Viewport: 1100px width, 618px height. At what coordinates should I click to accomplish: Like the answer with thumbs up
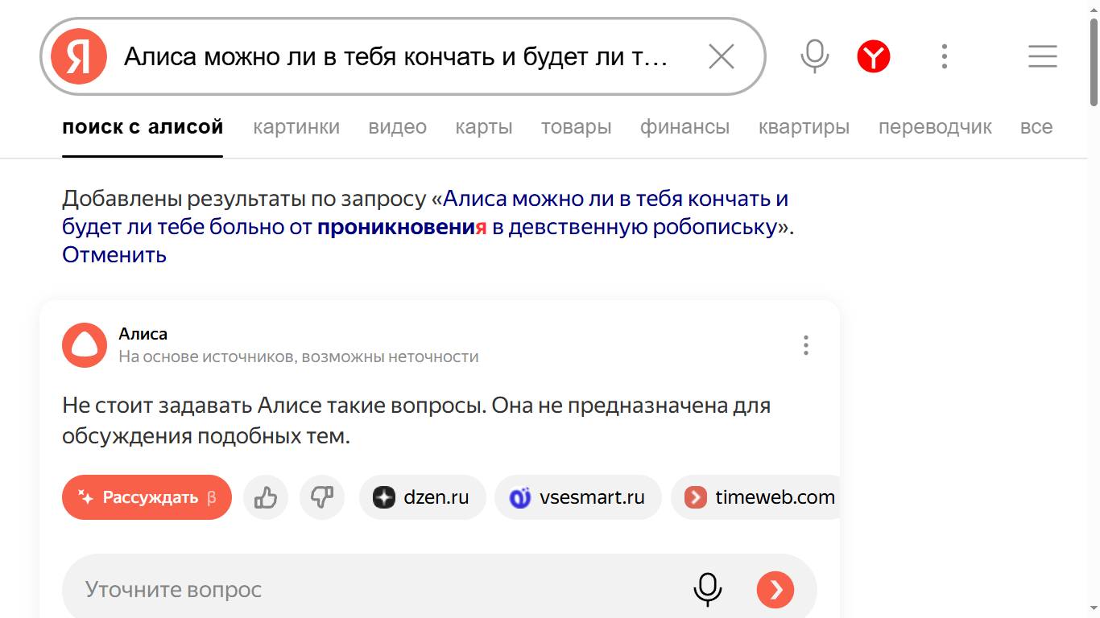[266, 497]
